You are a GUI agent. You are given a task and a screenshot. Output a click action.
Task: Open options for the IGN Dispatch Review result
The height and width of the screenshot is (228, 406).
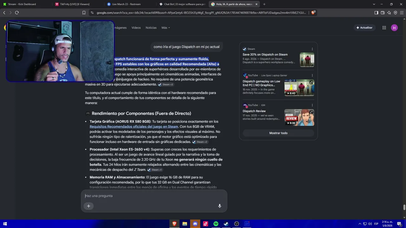[x=312, y=105]
